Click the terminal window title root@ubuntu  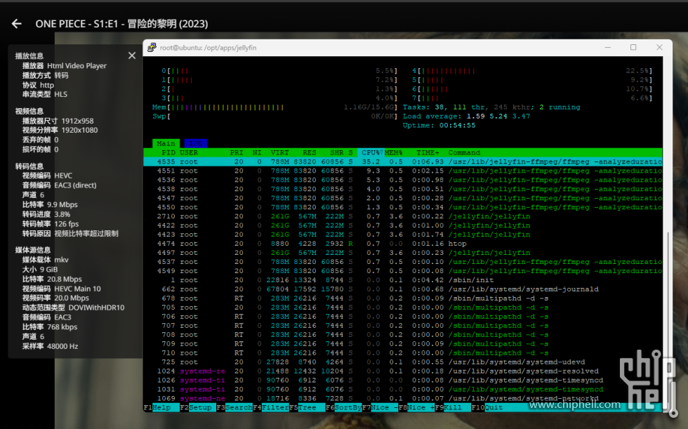[208, 47]
